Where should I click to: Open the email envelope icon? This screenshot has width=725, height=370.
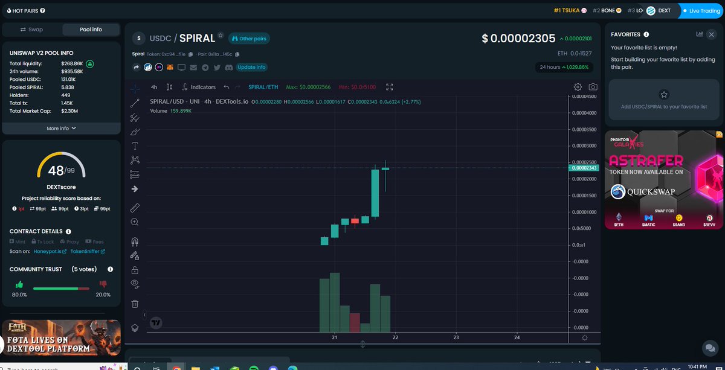coord(193,67)
